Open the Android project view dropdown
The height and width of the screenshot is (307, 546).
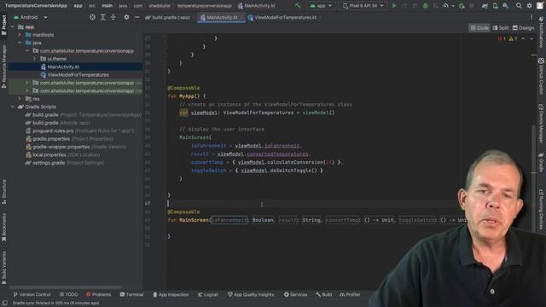(31, 17)
